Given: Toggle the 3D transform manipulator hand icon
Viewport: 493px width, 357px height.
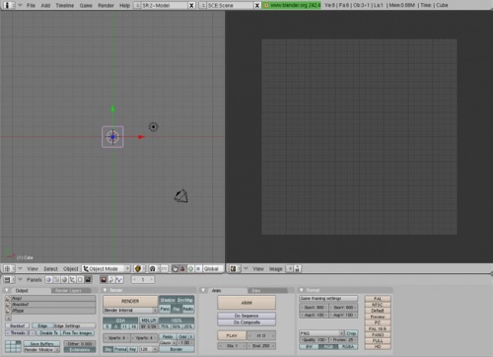Looking at the screenshot, I should click(x=175, y=269).
